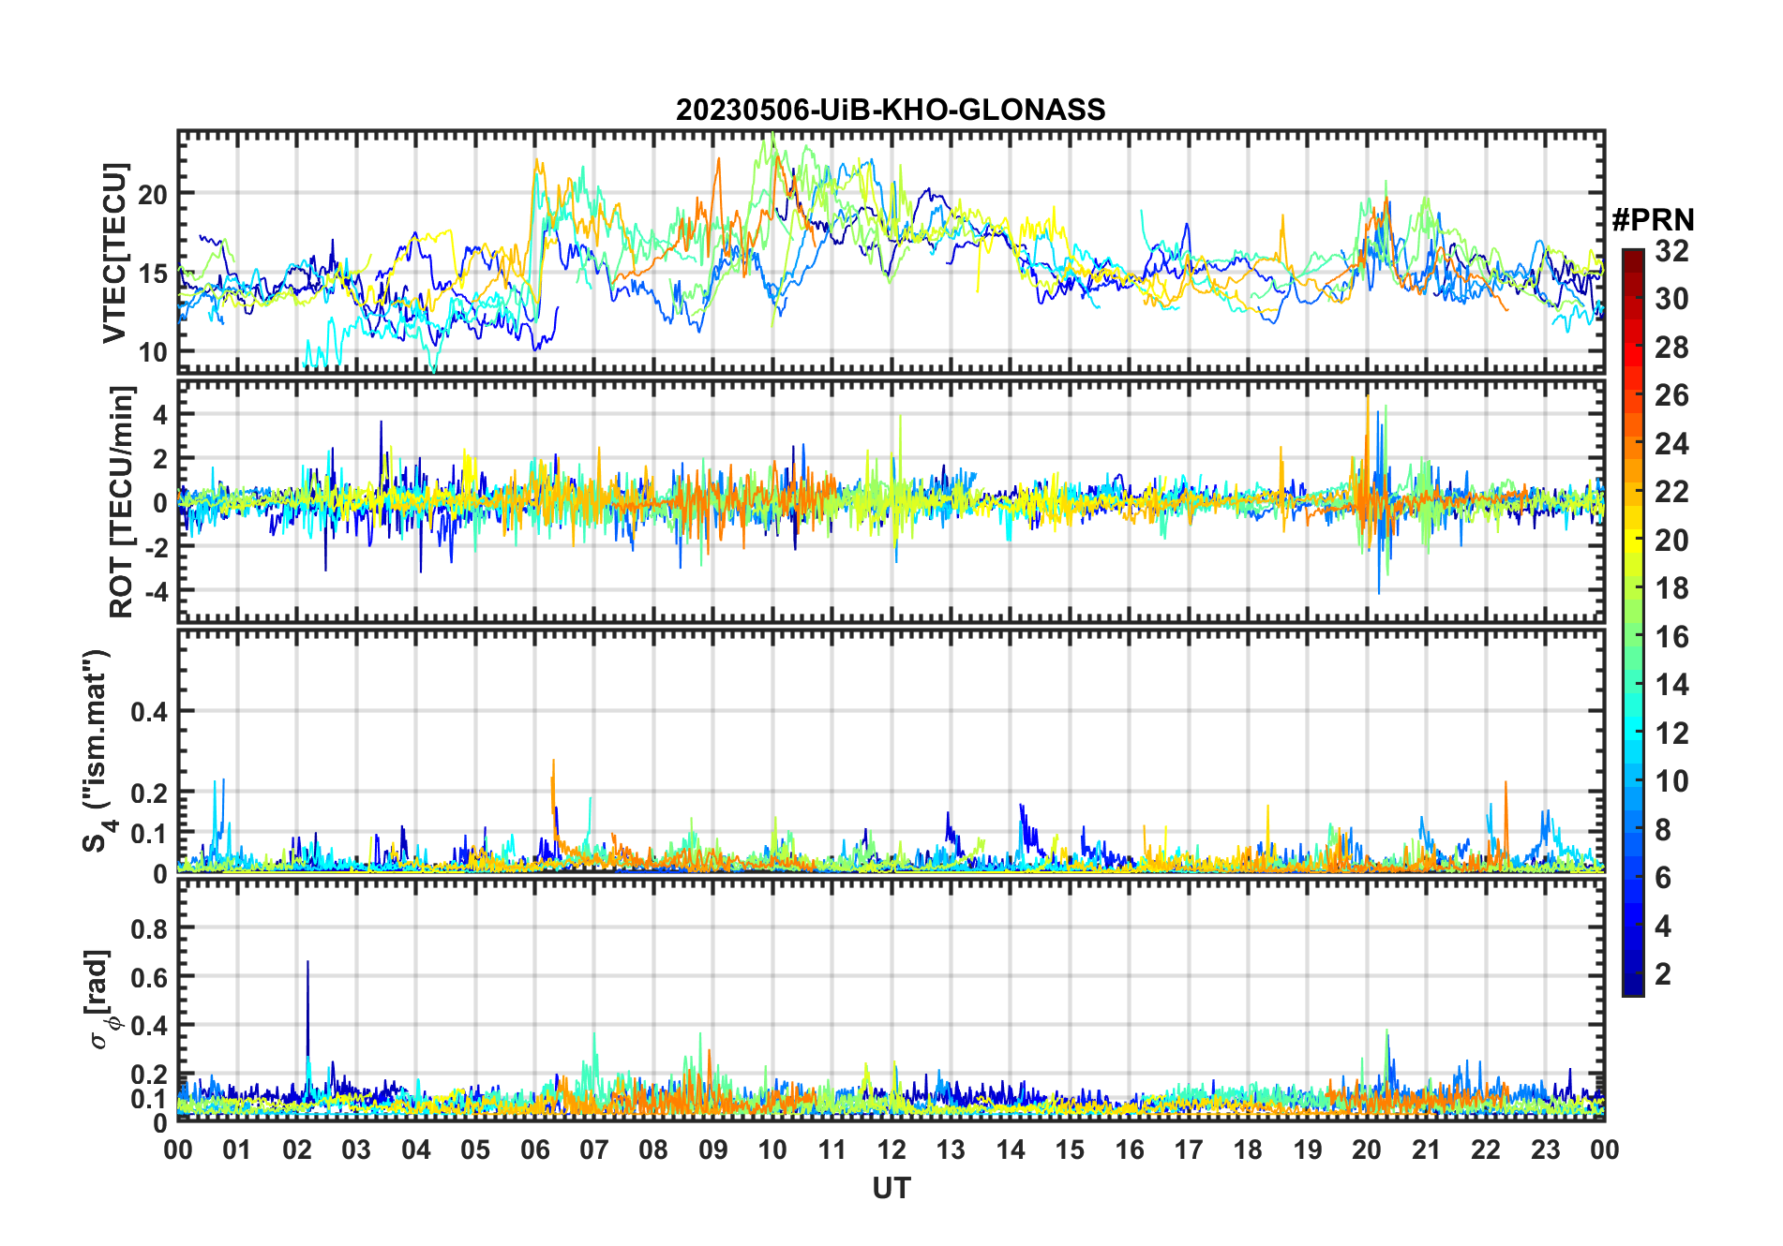
Task: Click the VTEC[TECU] y-axis label
Action: [x=114, y=253]
